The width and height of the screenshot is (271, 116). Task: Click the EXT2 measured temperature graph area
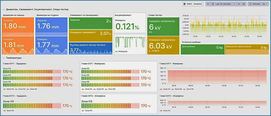click(217, 103)
